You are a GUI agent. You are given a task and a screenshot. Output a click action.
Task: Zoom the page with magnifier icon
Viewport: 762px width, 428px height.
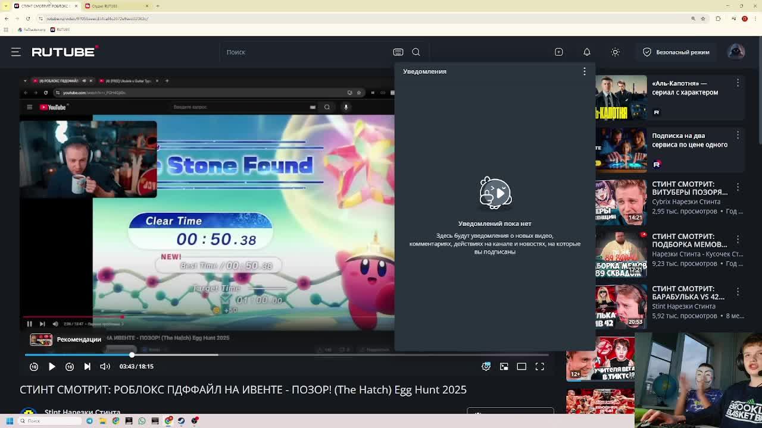coord(693,18)
